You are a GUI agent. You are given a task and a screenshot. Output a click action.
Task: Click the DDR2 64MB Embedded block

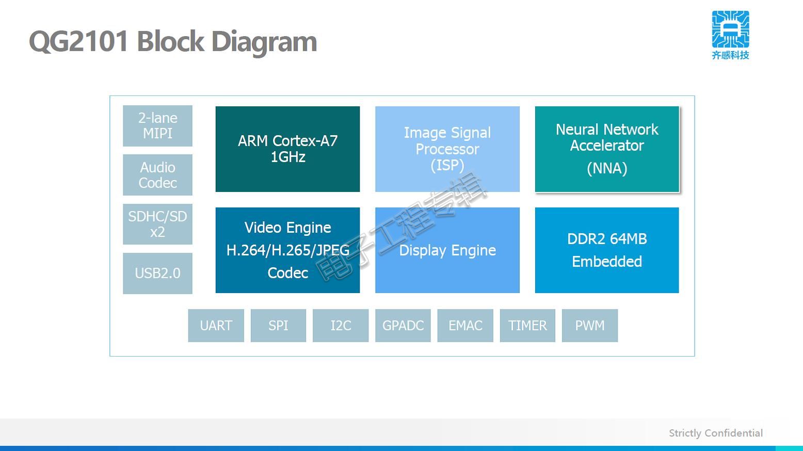607,250
